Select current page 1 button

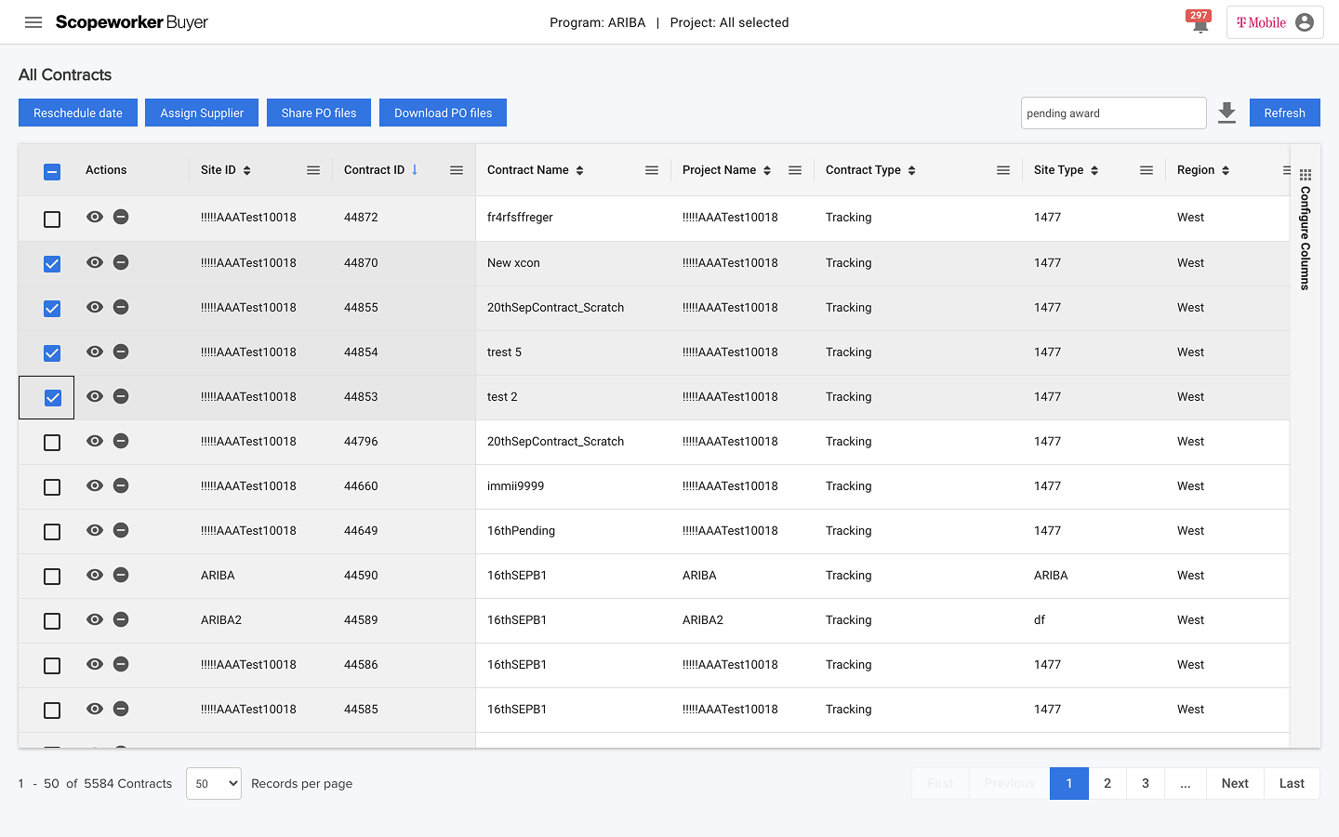click(x=1069, y=783)
